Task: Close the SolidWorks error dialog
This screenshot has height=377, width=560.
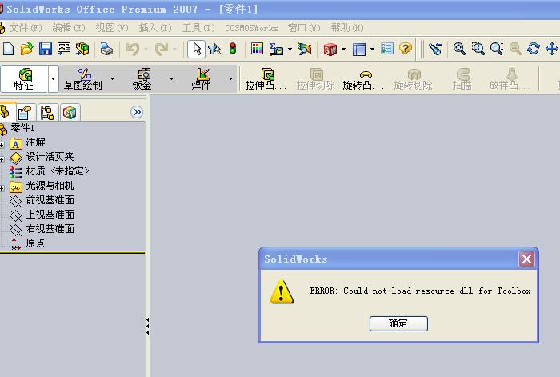Action: tap(526, 259)
